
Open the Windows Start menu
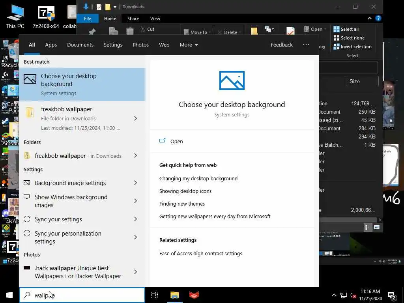coord(9,295)
